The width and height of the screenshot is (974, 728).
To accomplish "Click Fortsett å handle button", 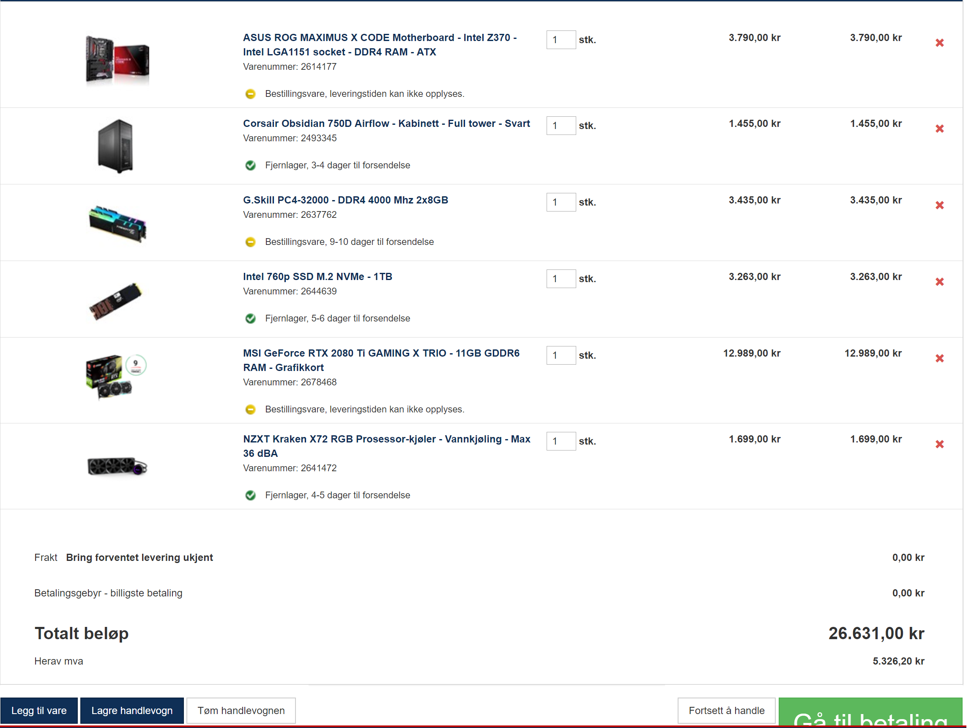I will click(x=726, y=710).
